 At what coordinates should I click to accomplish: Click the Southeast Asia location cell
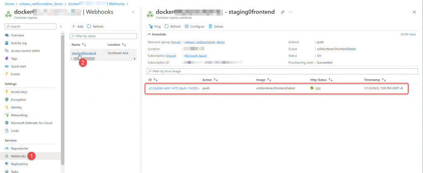(x=118, y=53)
